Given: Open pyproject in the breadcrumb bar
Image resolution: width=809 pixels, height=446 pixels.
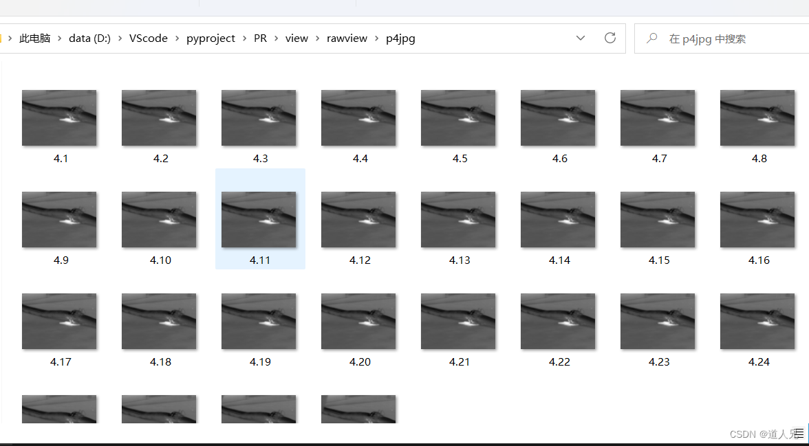Looking at the screenshot, I should click(x=211, y=38).
